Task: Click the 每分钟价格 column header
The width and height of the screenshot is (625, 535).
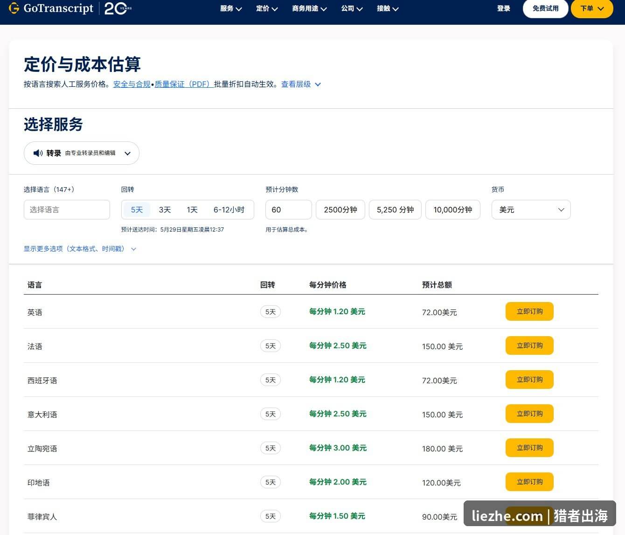Action: coord(328,285)
